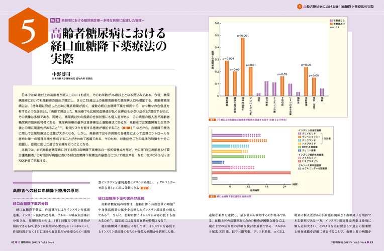Image resolution: width=384 pixels, height=251 pixels.
Task: Click the 0.3 y-axis tick label
Action: (217, 59)
